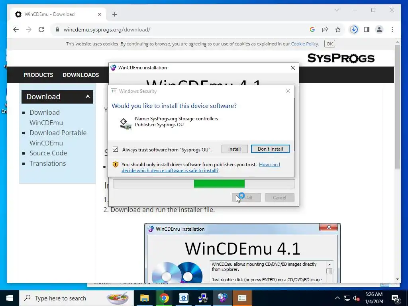The image size is (408, 306).
Task: Open the Chrome profile avatar
Action: click(379, 29)
